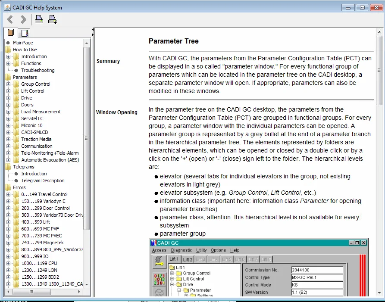Click the tree panel vertical scrollbar thumb
Viewport: 385px width, 302px height.
tap(86, 138)
